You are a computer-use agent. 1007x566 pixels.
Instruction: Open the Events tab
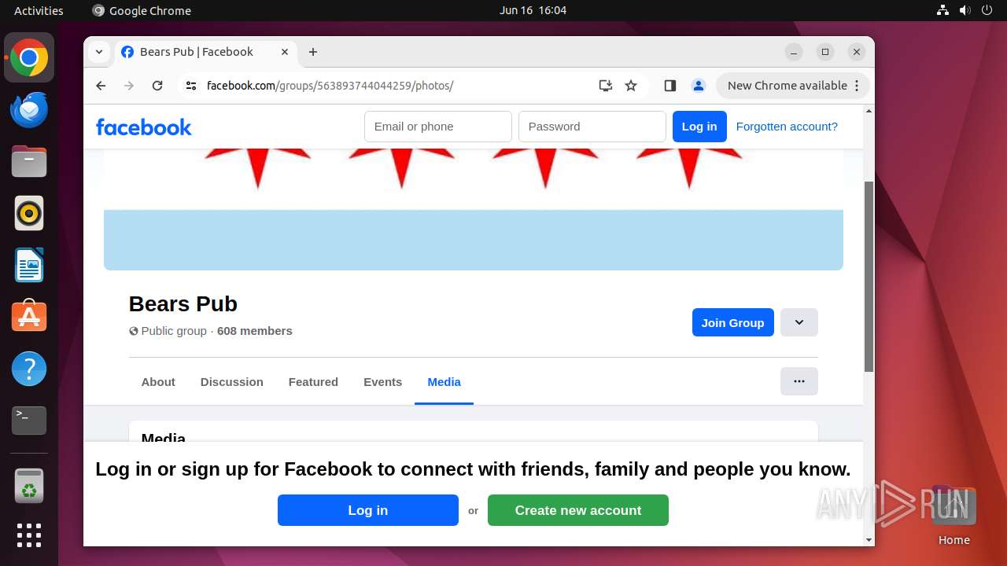[382, 382]
